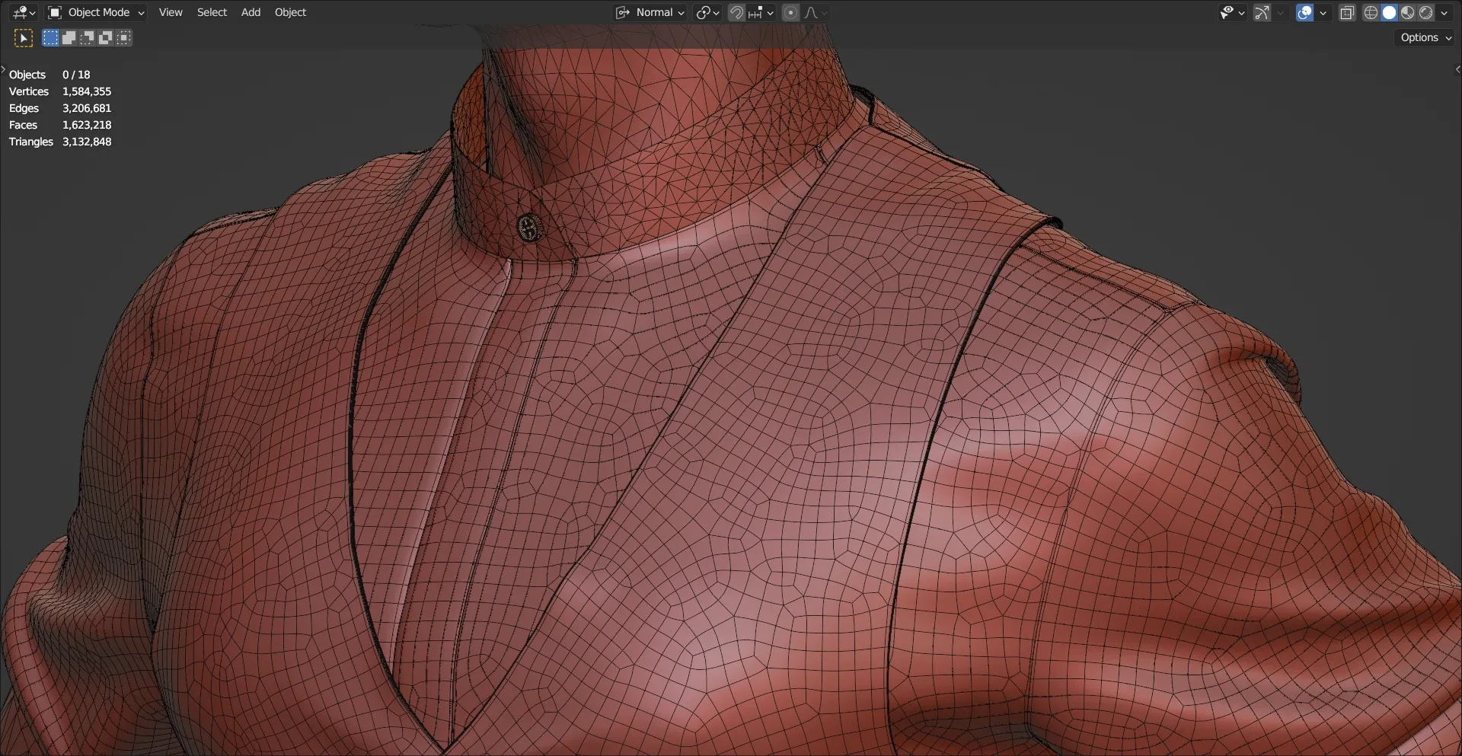This screenshot has height=756, width=1462.
Task: Open the Object Mode dropdown
Action: (96, 12)
